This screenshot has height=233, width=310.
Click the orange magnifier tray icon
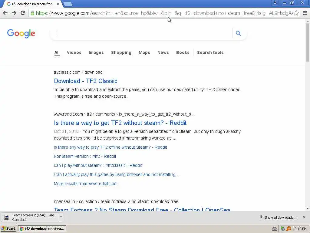[x=289, y=229]
